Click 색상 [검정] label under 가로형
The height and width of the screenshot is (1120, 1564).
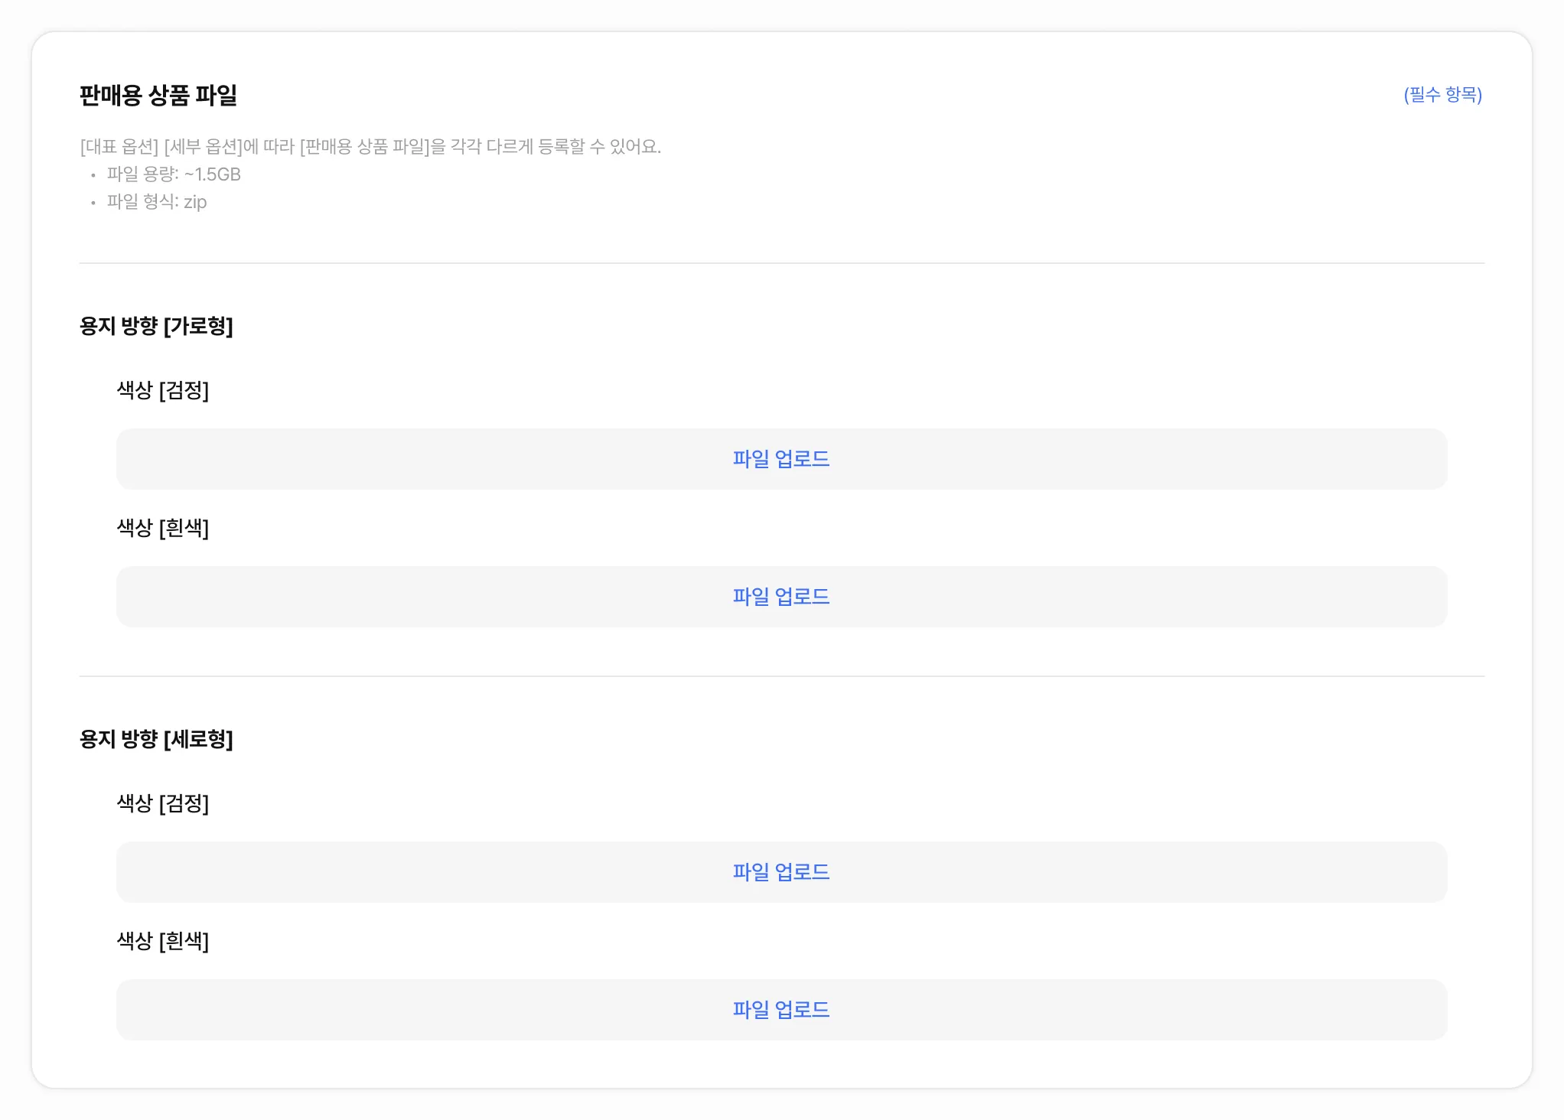[x=162, y=391]
